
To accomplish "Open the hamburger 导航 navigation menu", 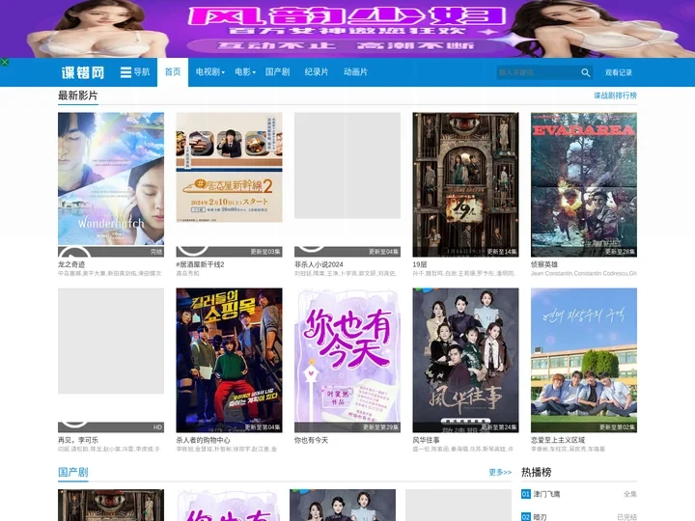I will (135, 71).
